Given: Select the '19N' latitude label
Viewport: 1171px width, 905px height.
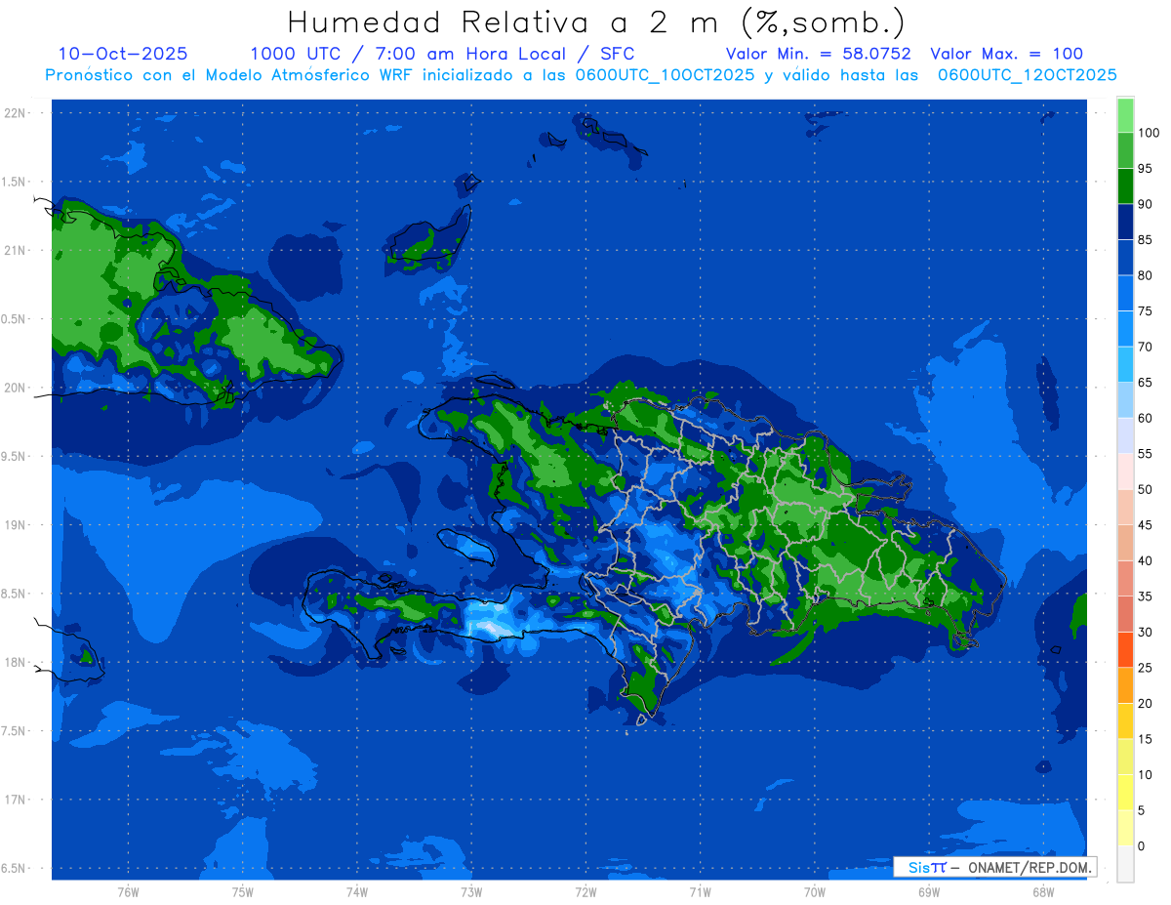Looking at the screenshot, I should 14,524.
